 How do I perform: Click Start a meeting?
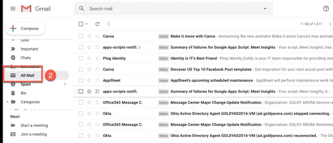[x=34, y=125]
